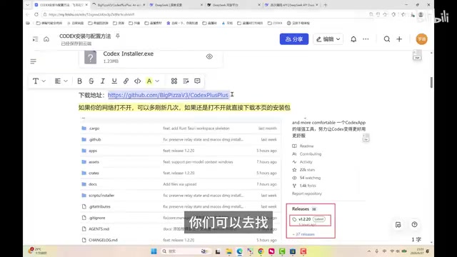Open the paragraph alignment dropdown
Image resolution: width=457 pixels, height=257 pixels.
[61, 81]
